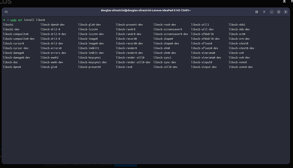Viewport: 293px width, 168px height.
Task: Click 'libxcb-keysyms1-dev' package
Action: pos(93,62)
